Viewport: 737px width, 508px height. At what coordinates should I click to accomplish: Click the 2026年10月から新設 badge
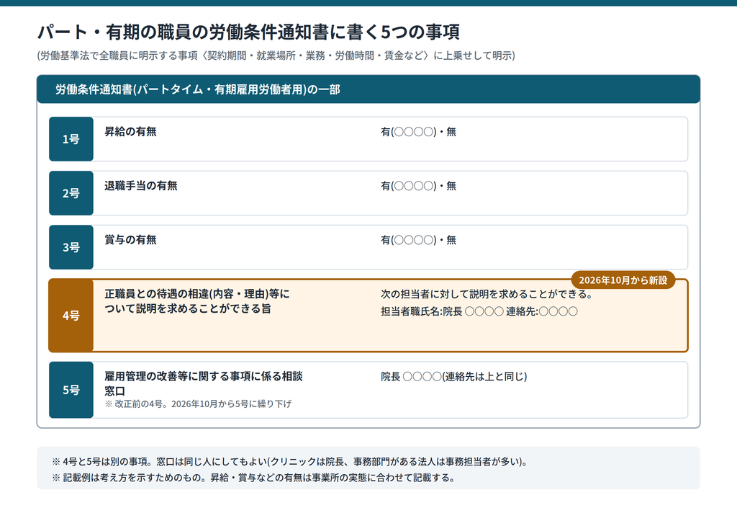coord(623,280)
